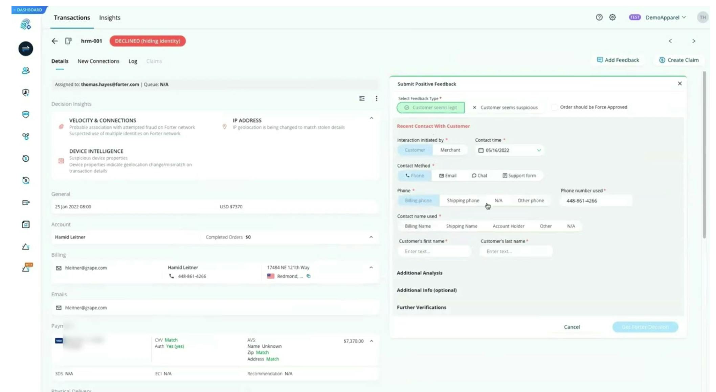Open the settings gear icon

tap(612, 17)
